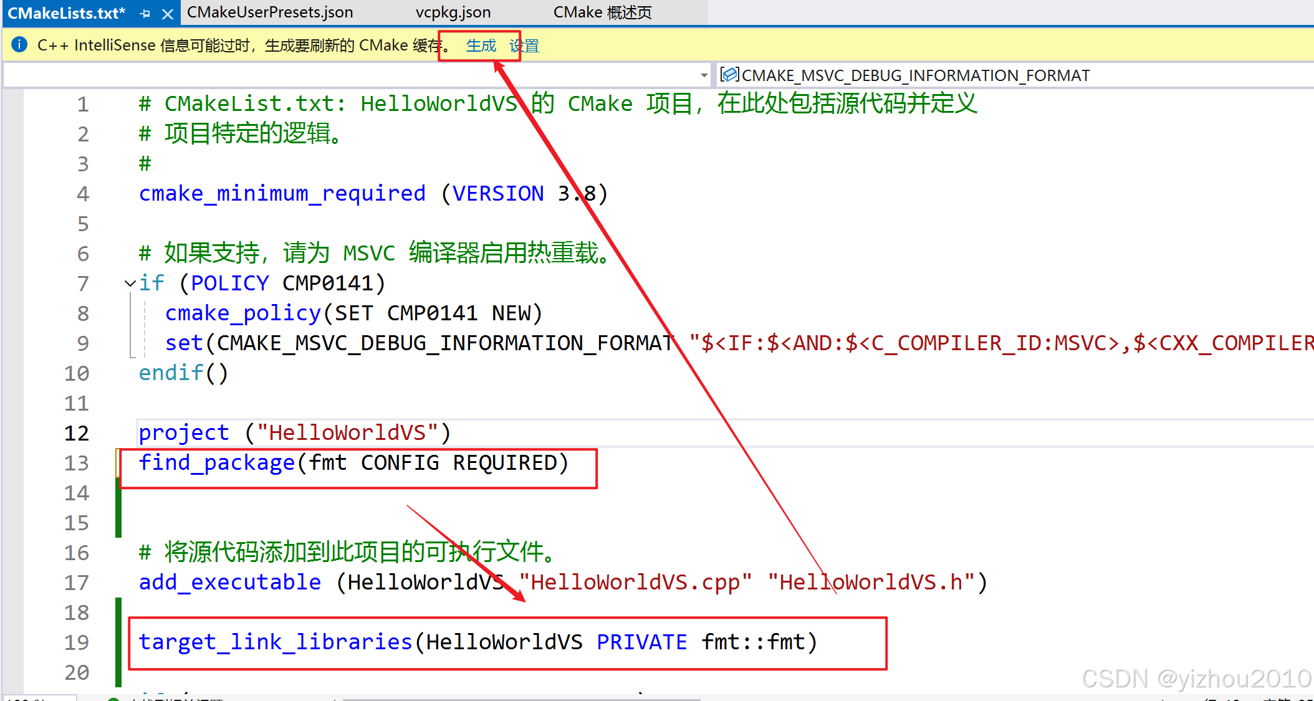Screen dimensions: 1314x701
Task: Click the 设置 link in the info bar
Action: pyautogui.click(x=524, y=45)
